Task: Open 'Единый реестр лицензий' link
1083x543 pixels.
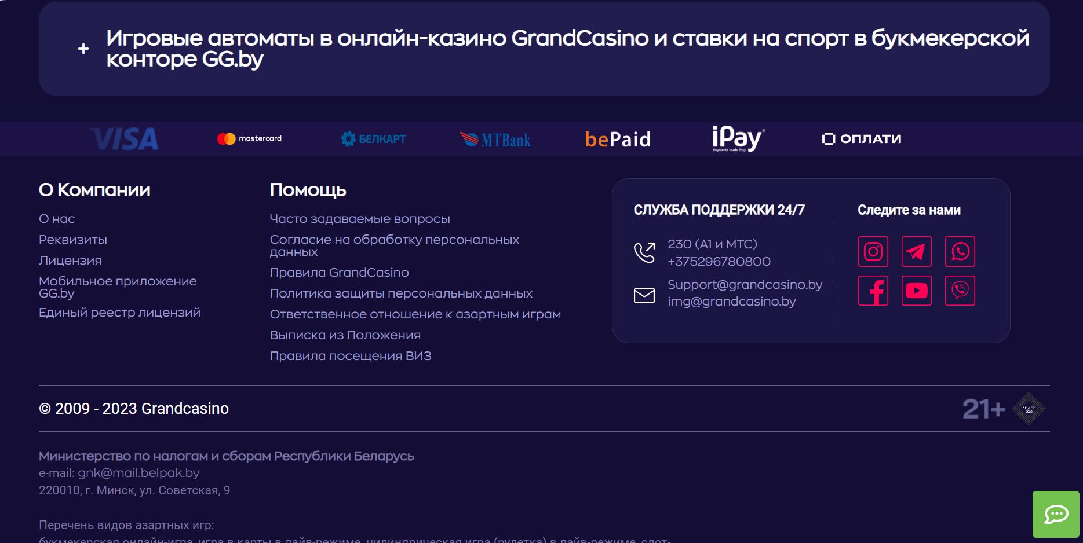Action: click(x=119, y=313)
